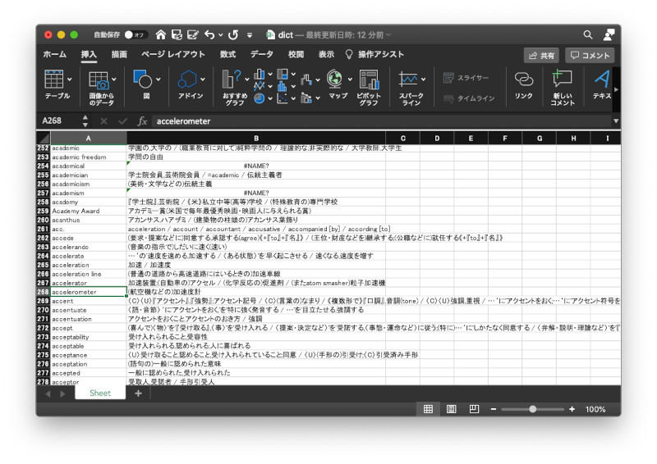Click the user account icon
The image size is (657, 464).
[609, 34]
